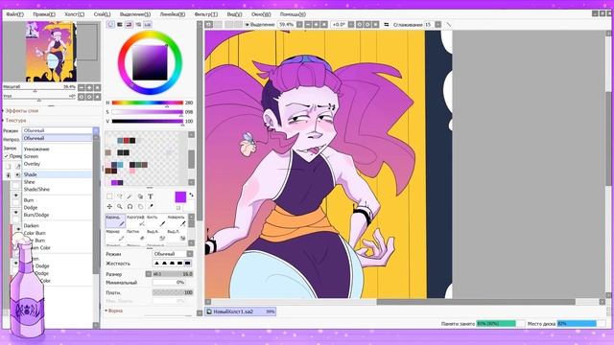
Task: Select the rectangular selection tool
Action: 109,196
